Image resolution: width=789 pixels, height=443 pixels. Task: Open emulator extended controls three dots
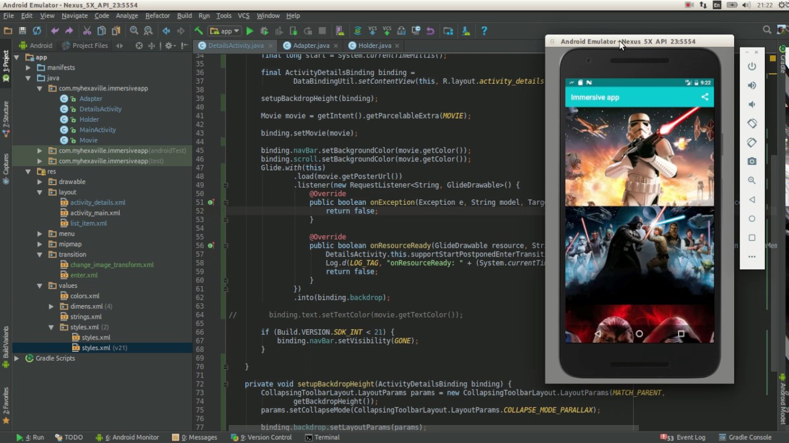752,257
